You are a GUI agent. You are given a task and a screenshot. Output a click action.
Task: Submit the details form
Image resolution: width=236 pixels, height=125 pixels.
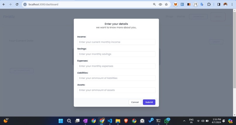tap(149, 102)
